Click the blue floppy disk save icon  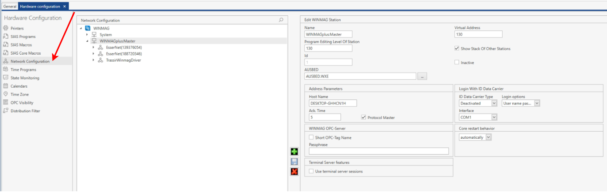click(294, 162)
